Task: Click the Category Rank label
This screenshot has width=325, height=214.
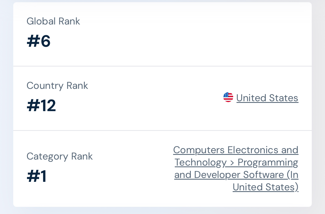Action: [60, 156]
